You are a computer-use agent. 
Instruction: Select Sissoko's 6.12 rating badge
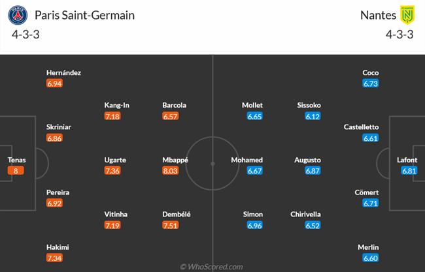click(x=311, y=116)
